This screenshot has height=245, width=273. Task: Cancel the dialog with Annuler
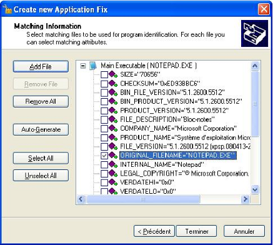(x=244, y=231)
